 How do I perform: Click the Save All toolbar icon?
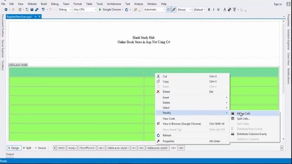click(x=36, y=10)
